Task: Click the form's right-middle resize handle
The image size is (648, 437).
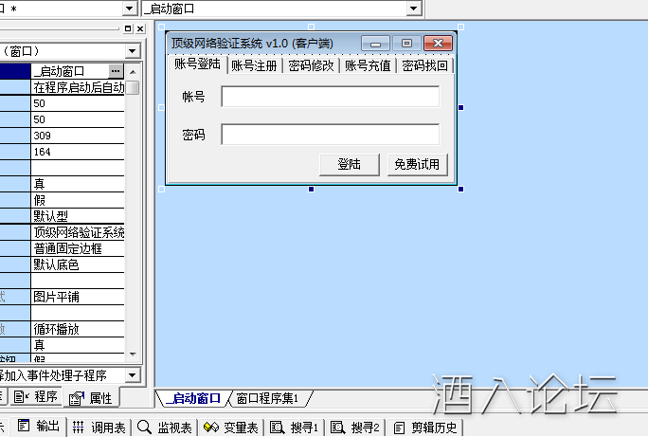Action: coord(460,107)
